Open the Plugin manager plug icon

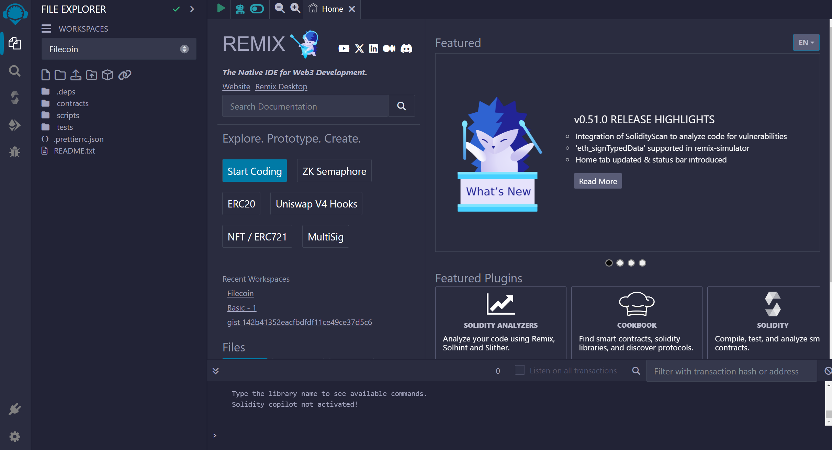(14, 409)
